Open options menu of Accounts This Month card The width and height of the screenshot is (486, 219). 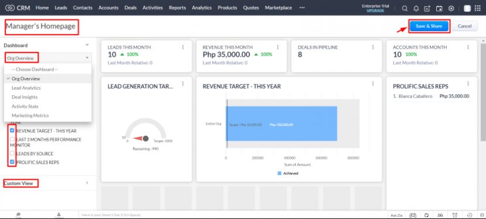tap(468, 47)
